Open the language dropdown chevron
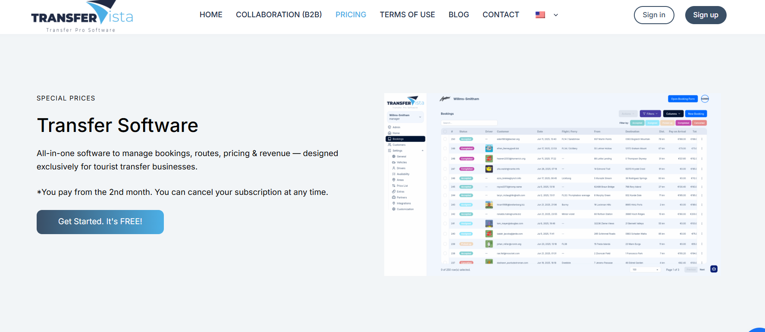This screenshot has width=765, height=332. [x=556, y=15]
